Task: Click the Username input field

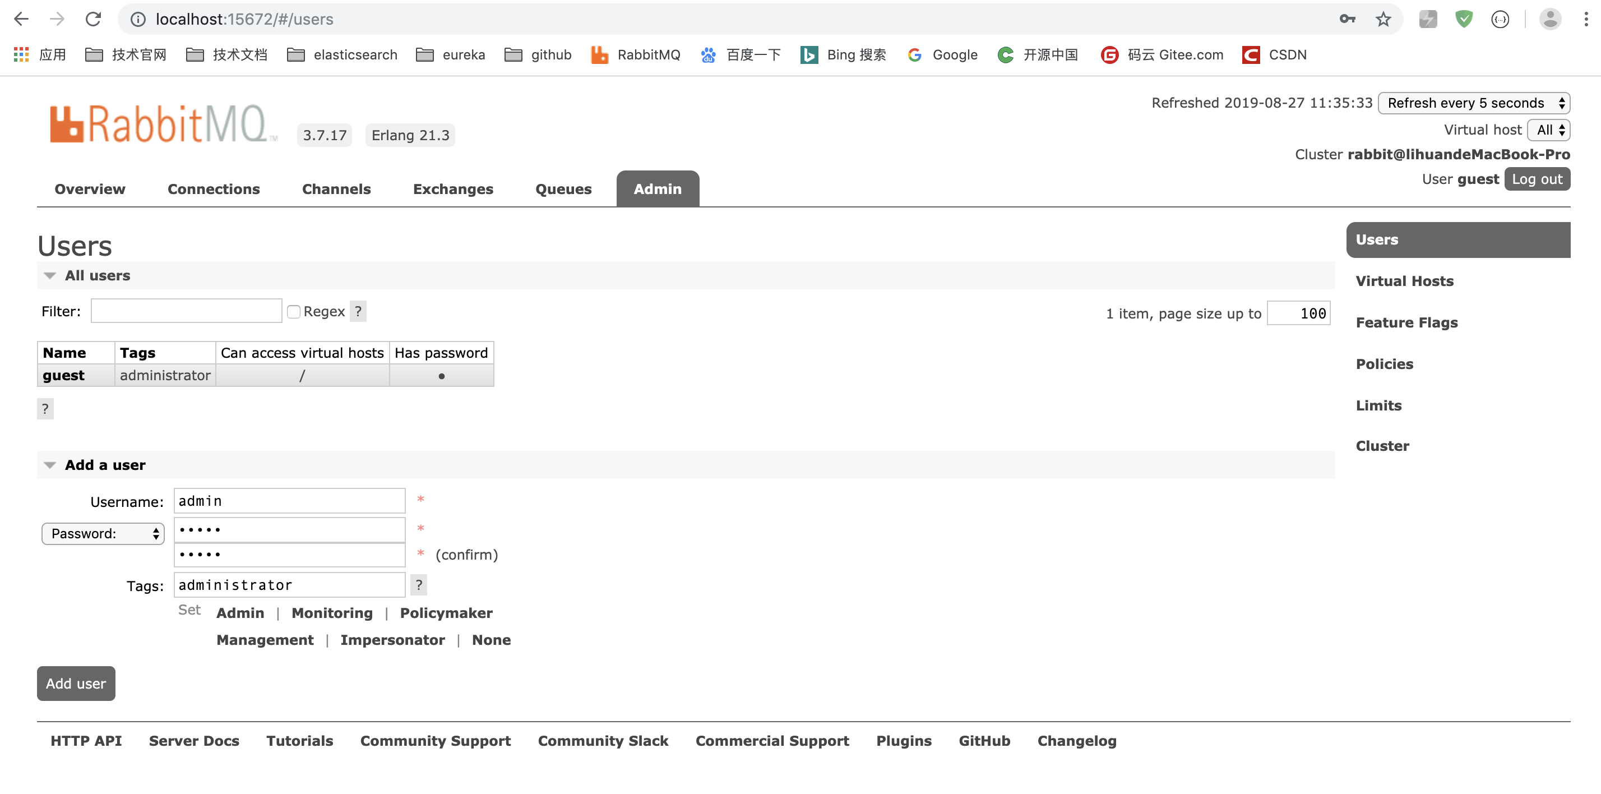Action: (289, 501)
